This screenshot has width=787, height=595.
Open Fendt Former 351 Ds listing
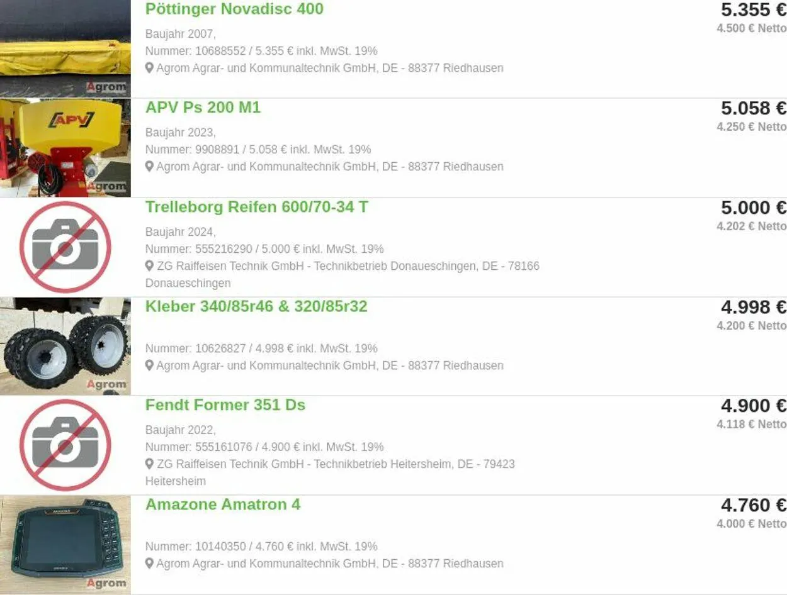pos(225,405)
